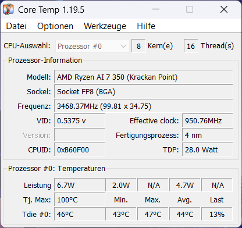This screenshot has width=242, height=228.
Task: Click the Leistung value 4.7W
Action: (185, 185)
